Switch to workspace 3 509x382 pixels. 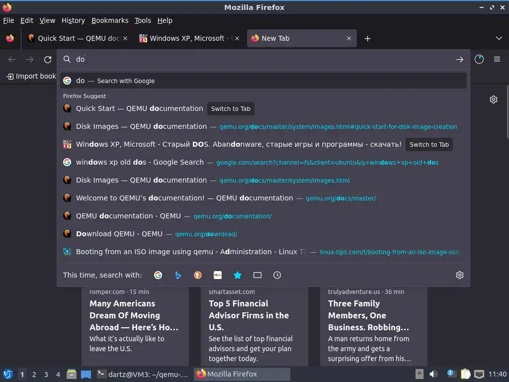coord(46,375)
